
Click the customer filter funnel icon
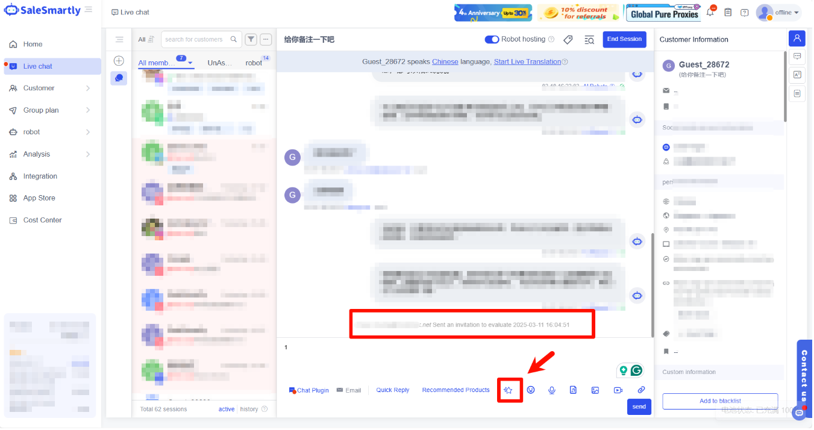tap(251, 40)
